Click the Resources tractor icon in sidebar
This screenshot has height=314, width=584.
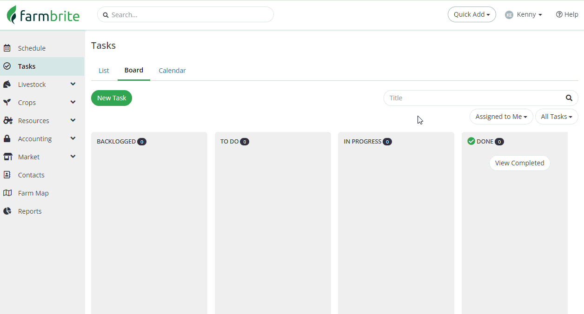tap(8, 120)
